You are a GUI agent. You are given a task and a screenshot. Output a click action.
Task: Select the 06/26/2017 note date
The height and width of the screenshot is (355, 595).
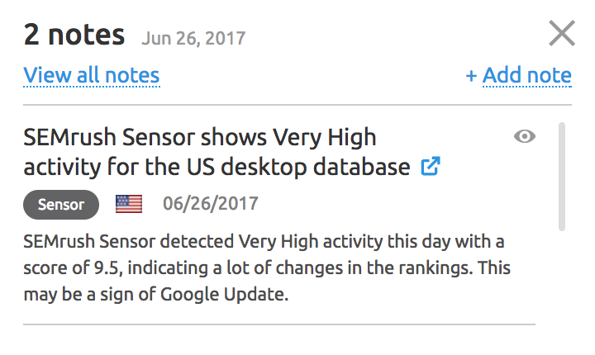pyautogui.click(x=211, y=204)
